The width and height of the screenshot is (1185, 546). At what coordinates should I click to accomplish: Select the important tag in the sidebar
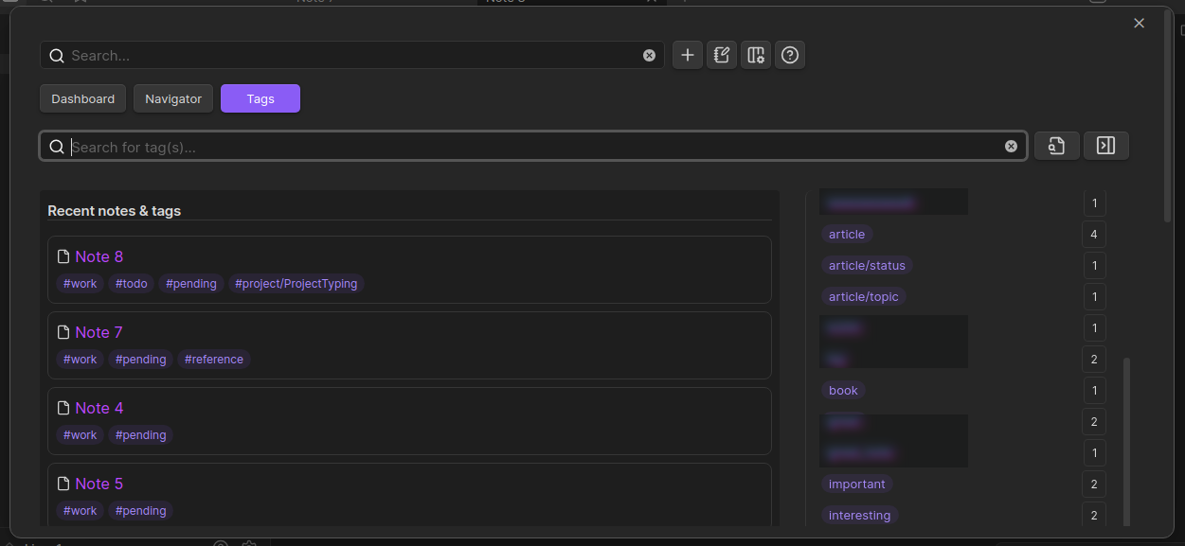pos(856,484)
